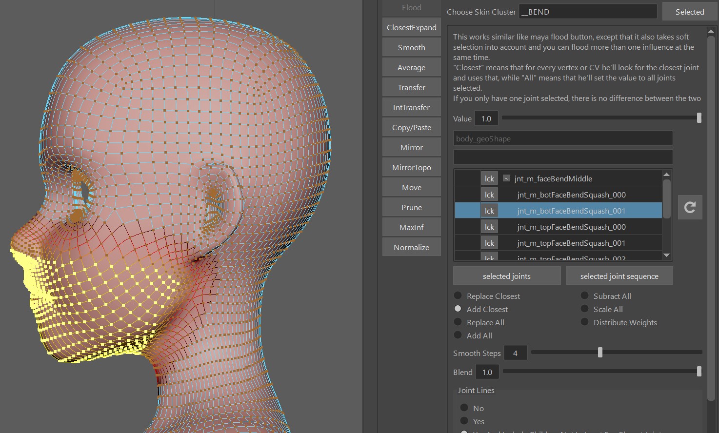Toggle lck for jnt_m_topFaceBendSquash_001
This screenshot has height=433, width=719.
pyautogui.click(x=489, y=243)
